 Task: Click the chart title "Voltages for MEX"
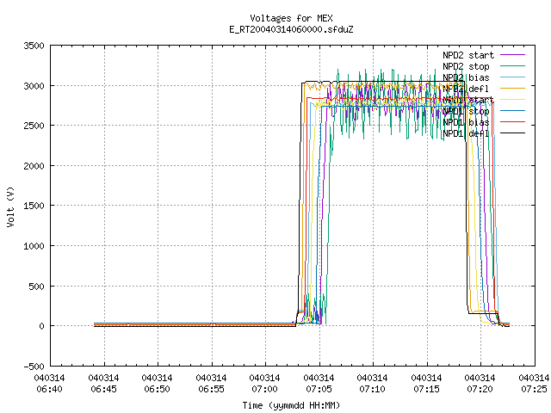click(x=291, y=18)
